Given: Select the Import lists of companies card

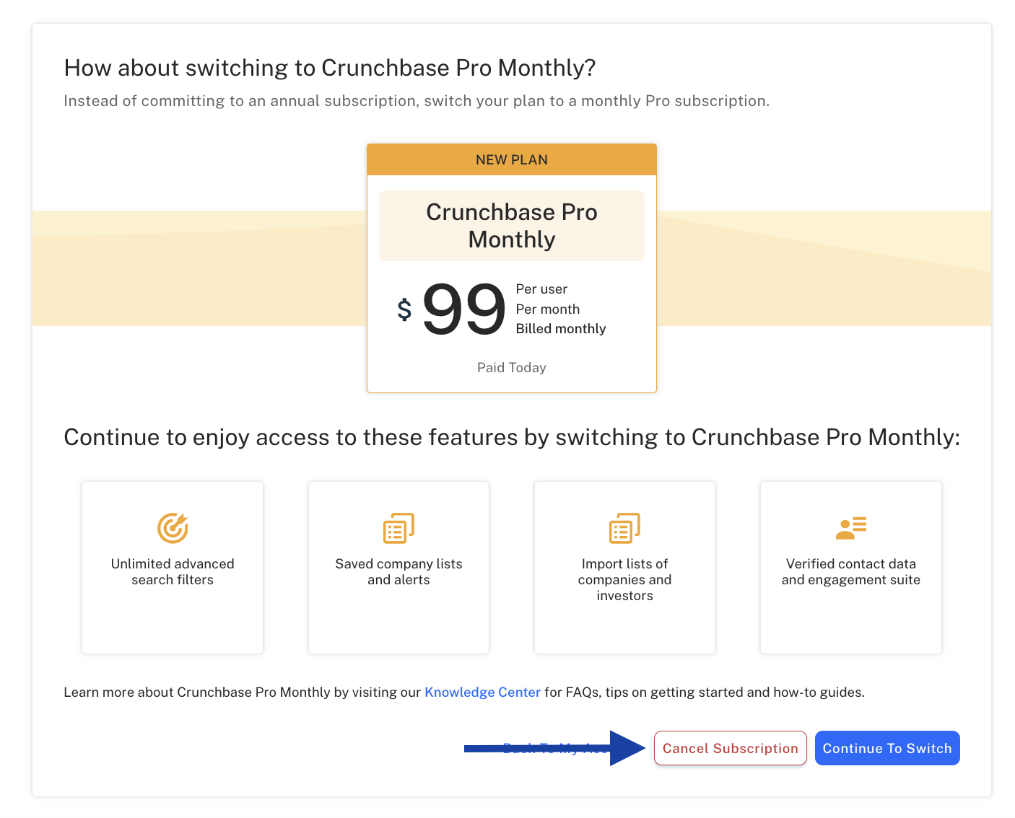Looking at the screenshot, I should click(624, 568).
